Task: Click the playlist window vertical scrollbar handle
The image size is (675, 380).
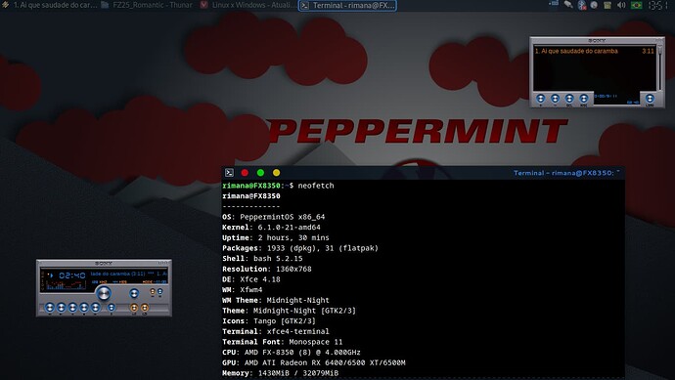Action: click(x=659, y=51)
